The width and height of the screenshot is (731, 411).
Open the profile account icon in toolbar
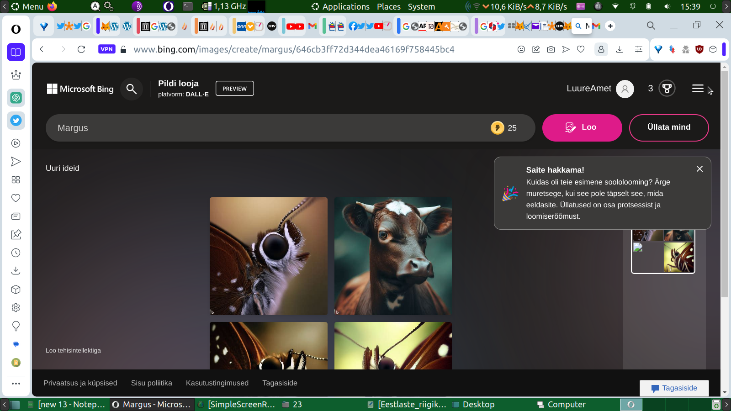point(601,49)
